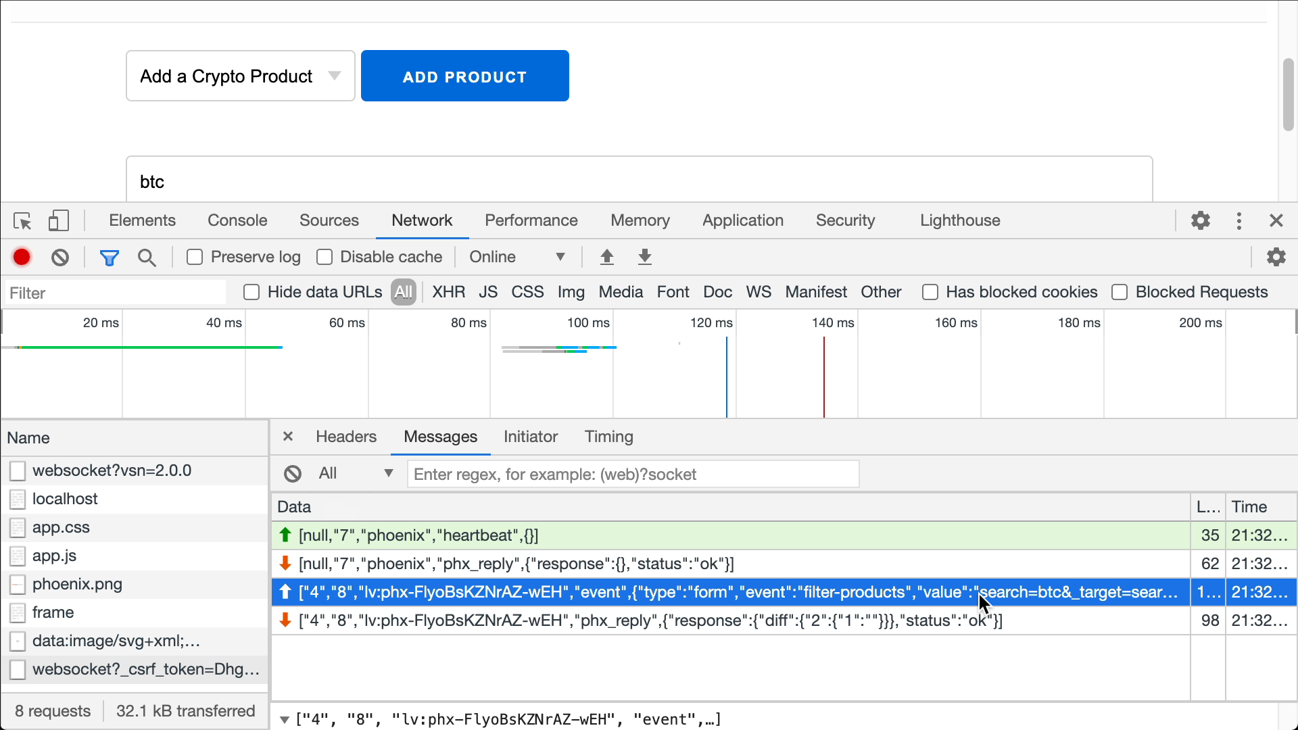Click the Network tab in DevTools
The height and width of the screenshot is (730, 1298).
tap(422, 220)
